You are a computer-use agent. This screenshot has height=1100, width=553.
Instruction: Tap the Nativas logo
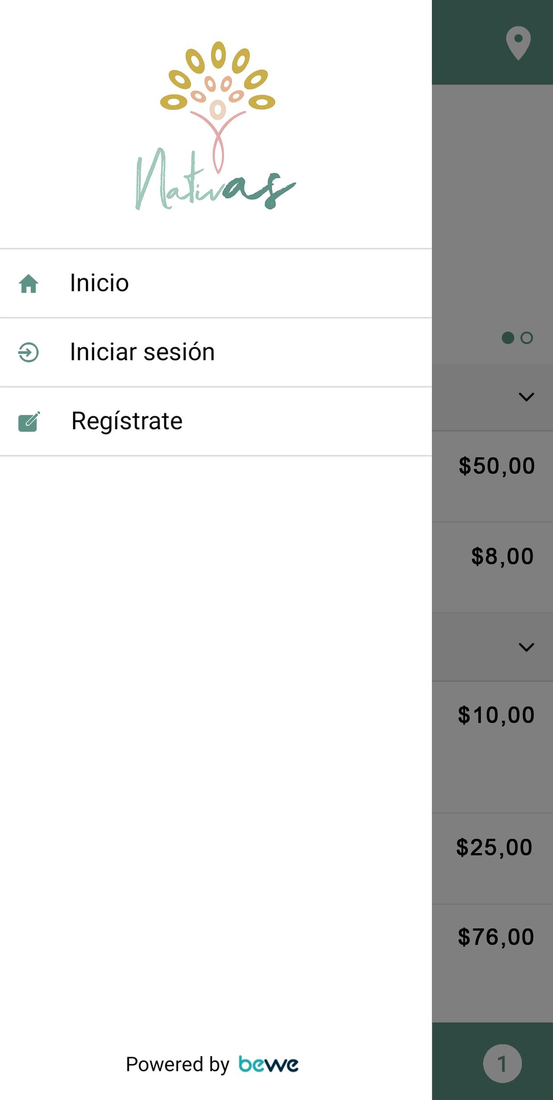(216, 125)
